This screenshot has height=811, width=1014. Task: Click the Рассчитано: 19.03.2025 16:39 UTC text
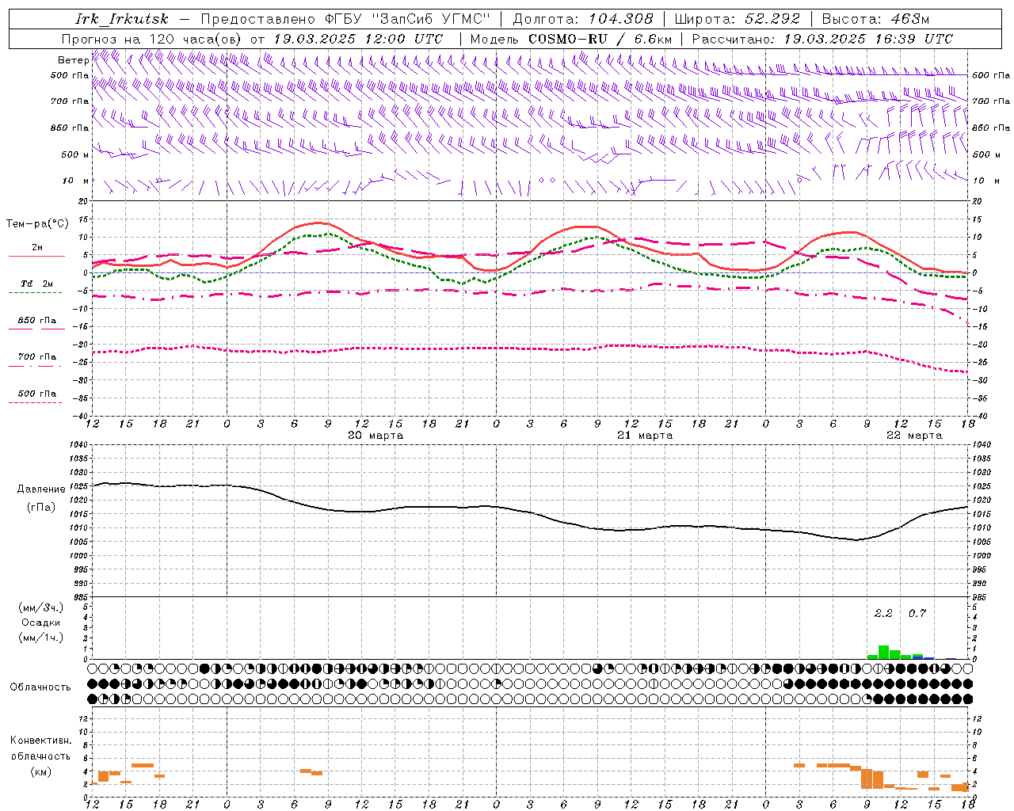click(822, 39)
